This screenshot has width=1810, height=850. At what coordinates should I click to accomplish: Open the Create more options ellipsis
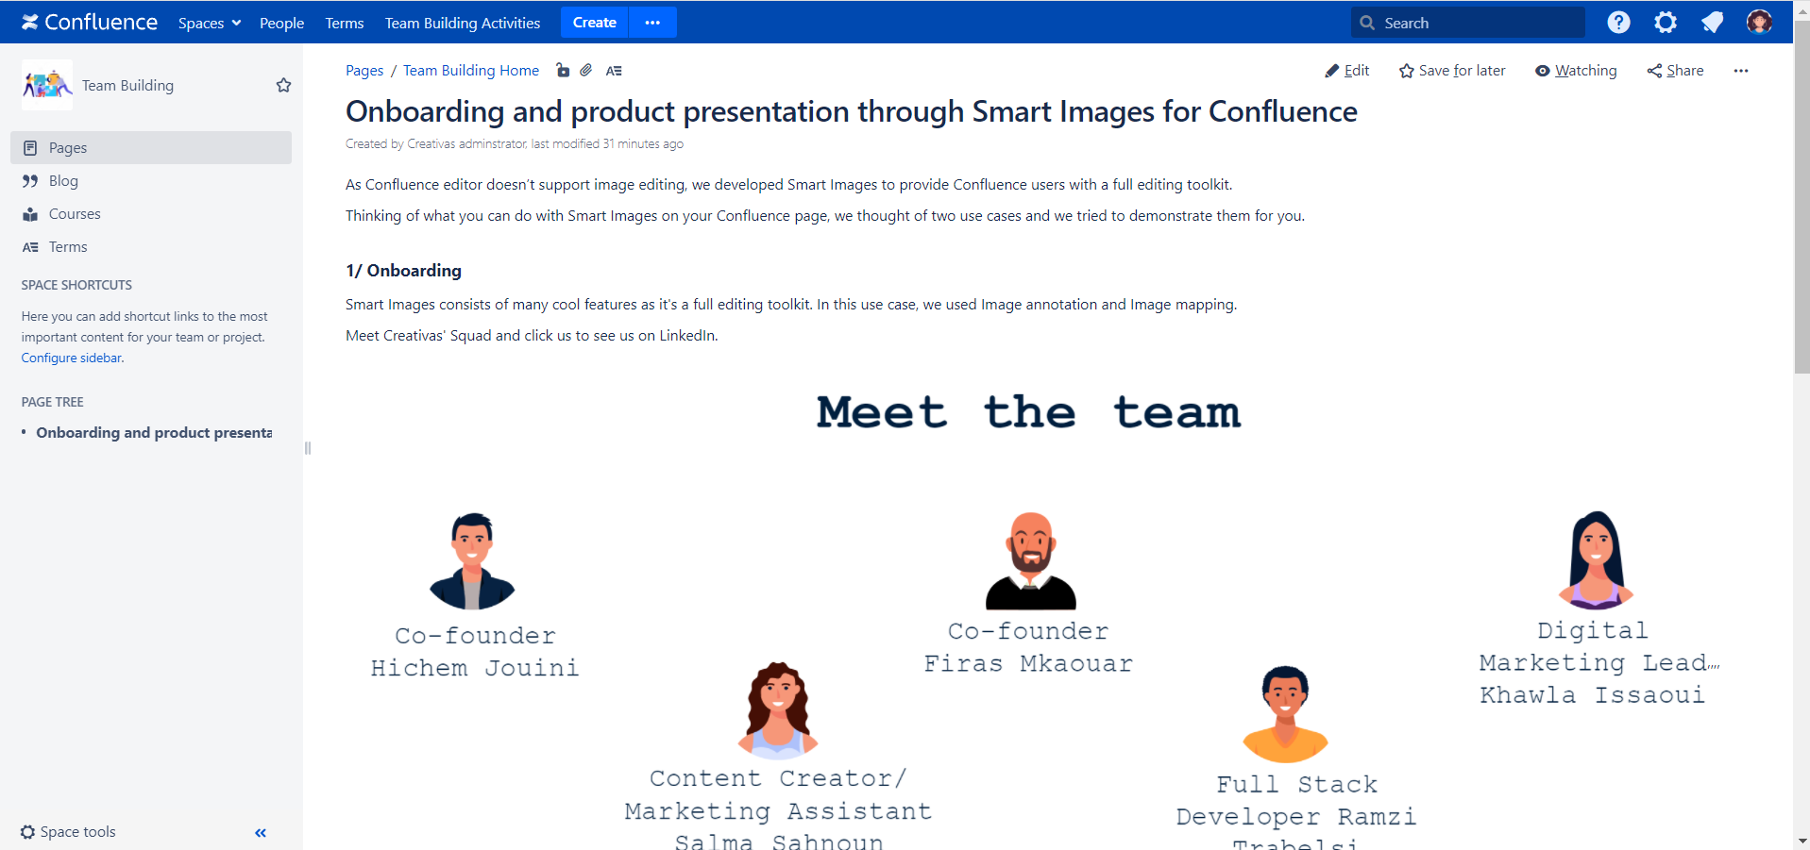652,23
